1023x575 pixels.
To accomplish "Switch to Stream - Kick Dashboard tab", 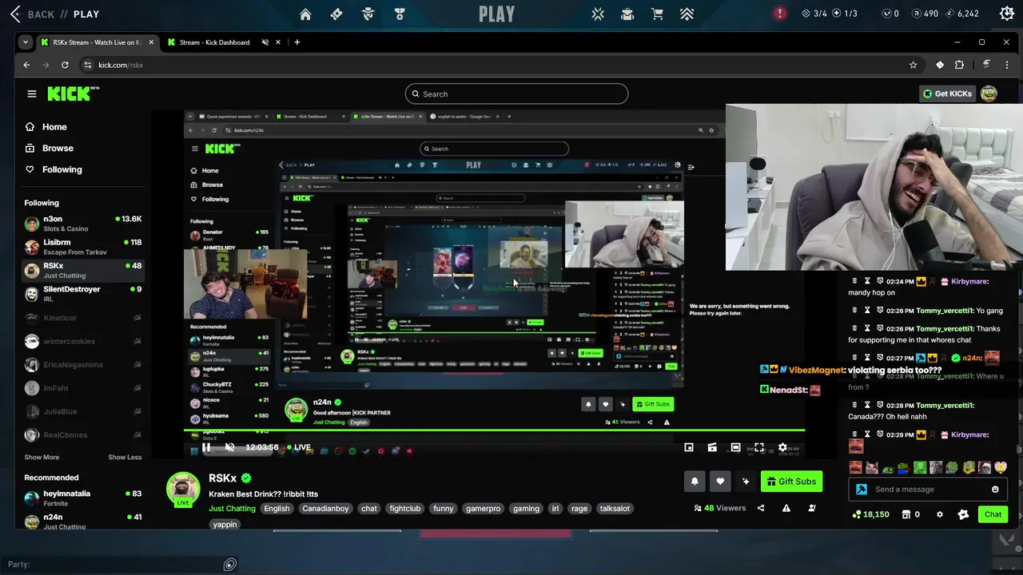I will 214,42.
